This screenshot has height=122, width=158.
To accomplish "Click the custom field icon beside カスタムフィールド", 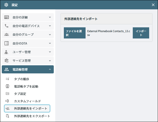I will coord(7,101).
